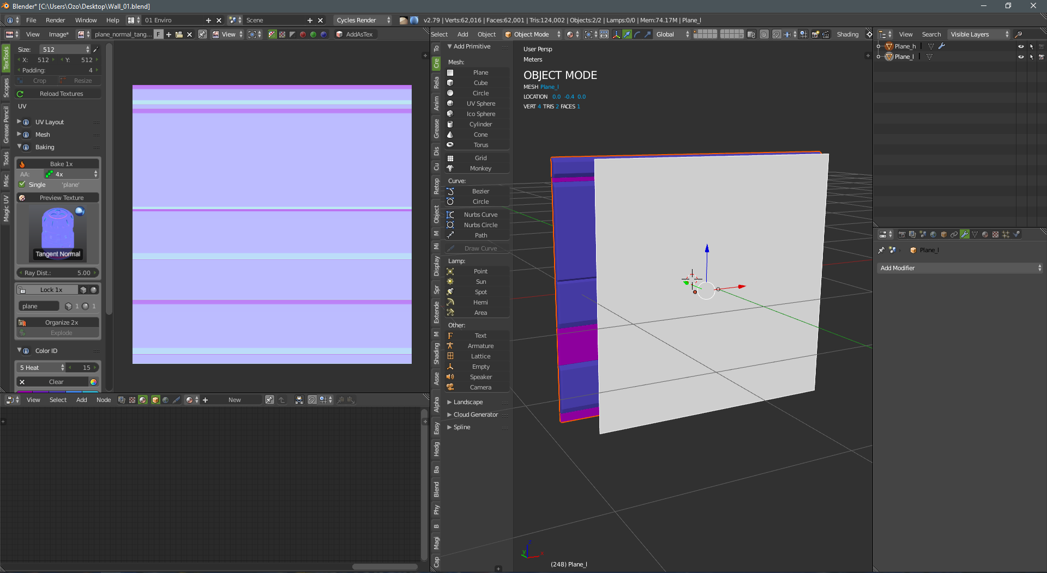Select the Material shader node tree type
The width and height of the screenshot is (1047, 573).
pos(143,400)
